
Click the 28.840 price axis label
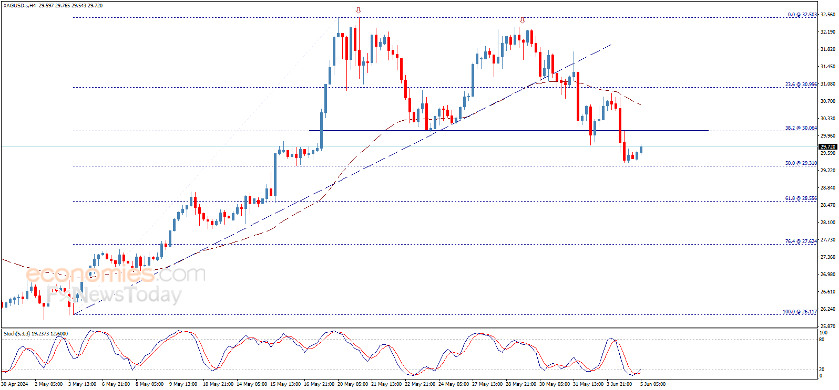click(x=827, y=188)
